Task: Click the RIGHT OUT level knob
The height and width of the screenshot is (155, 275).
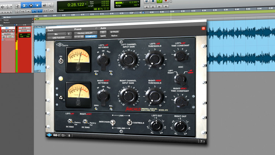Action: [180, 126]
